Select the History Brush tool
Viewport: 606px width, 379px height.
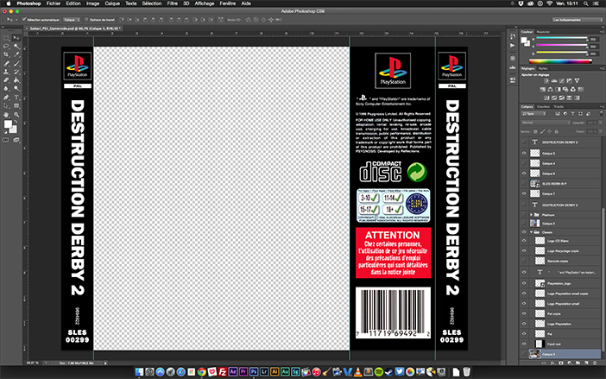(16, 72)
